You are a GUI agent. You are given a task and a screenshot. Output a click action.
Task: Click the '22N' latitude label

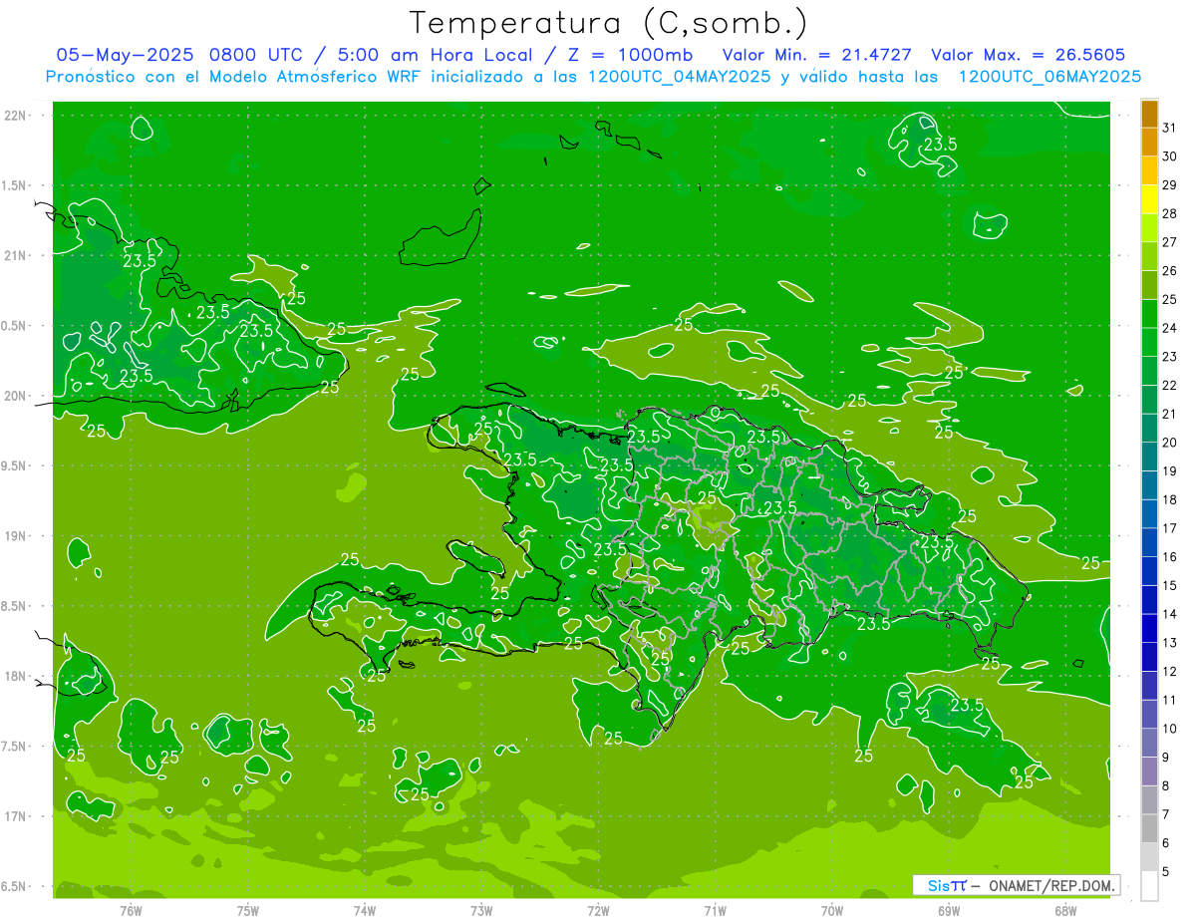[16, 116]
